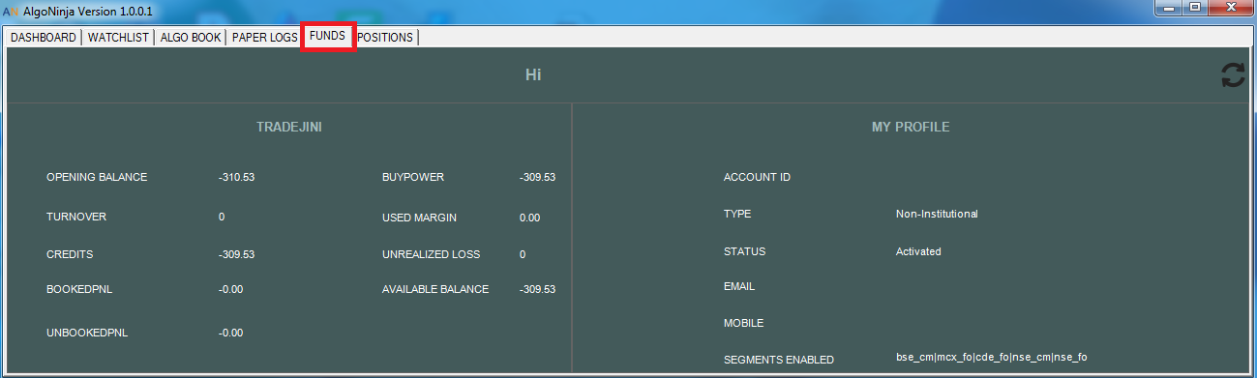Select the CREDITS label

click(70, 254)
